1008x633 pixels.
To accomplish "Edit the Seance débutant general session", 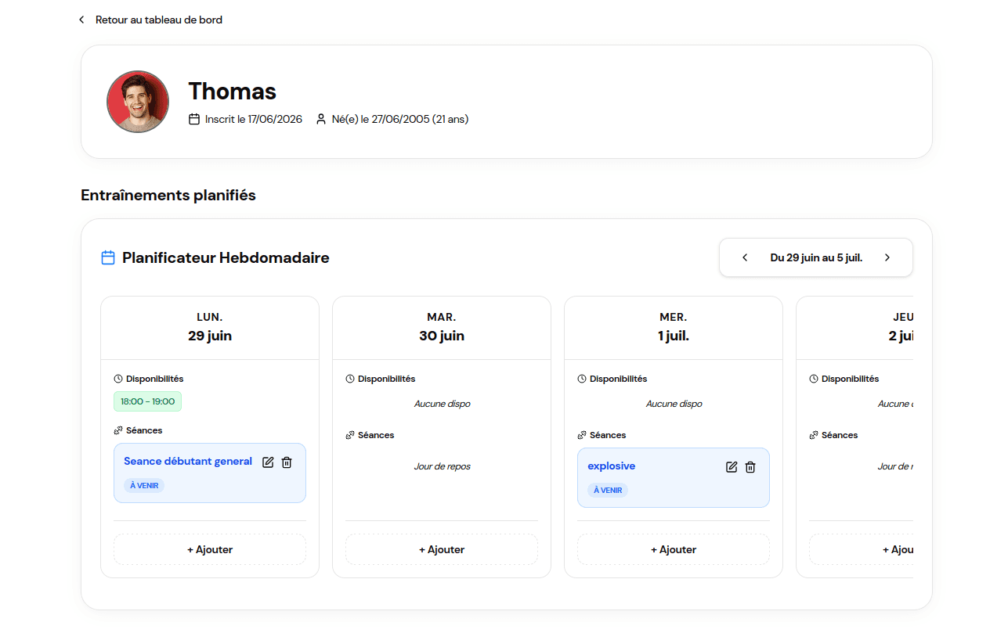I will point(268,462).
